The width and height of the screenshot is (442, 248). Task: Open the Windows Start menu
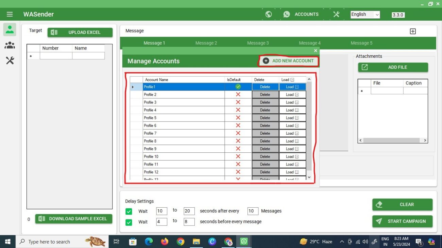click(7, 242)
